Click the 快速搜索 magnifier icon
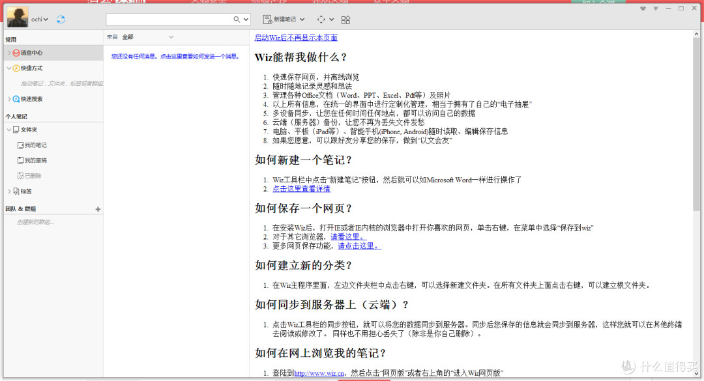The height and width of the screenshot is (381, 704). [16, 99]
